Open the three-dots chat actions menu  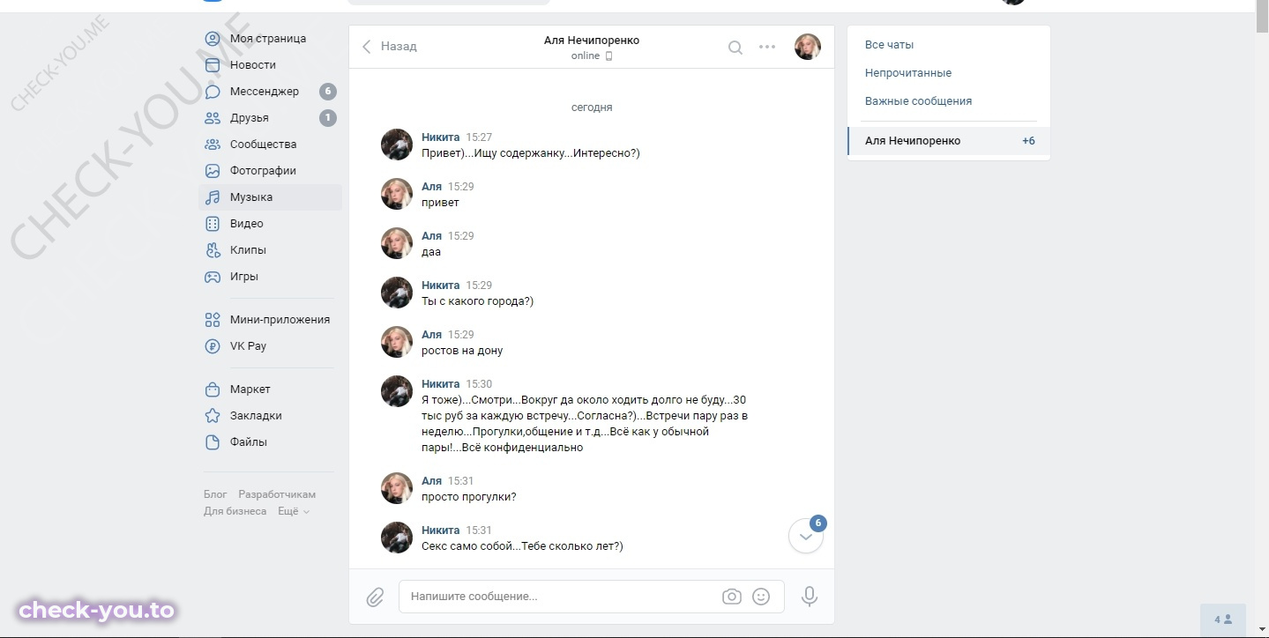767,48
